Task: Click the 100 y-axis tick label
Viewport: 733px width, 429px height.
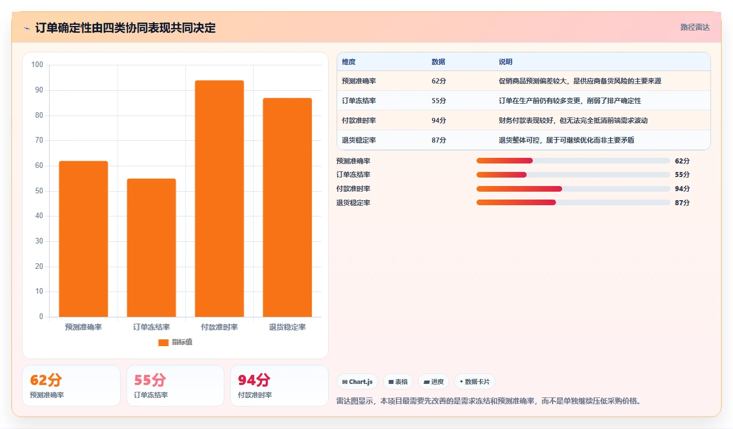Action: pyautogui.click(x=37, y=65)
